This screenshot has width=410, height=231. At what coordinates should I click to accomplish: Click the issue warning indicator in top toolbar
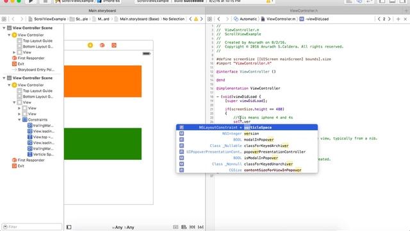(269, 1)
